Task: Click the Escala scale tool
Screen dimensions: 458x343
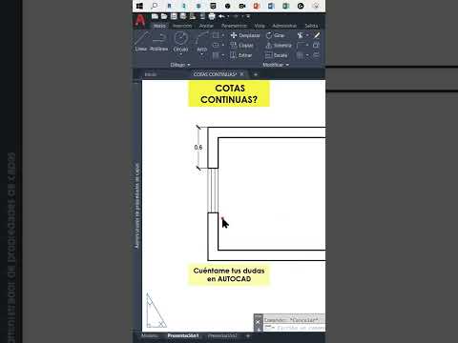Action: tap(277, 55)
